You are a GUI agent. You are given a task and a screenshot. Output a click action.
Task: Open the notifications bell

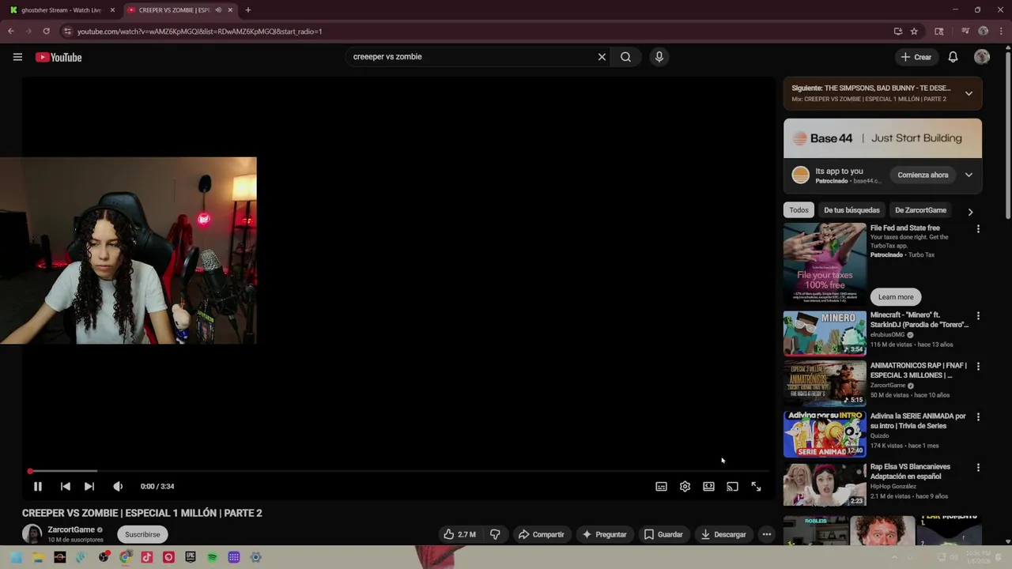click(953, 57)
